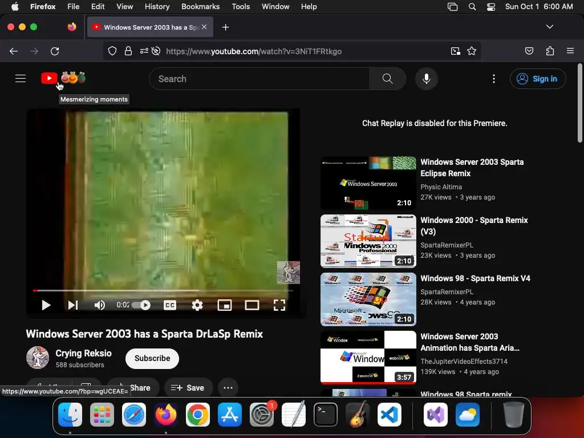Click the YouTube logo icon
Image resolution: width=584 pixels, height=438 pixels.
(49, 78)
